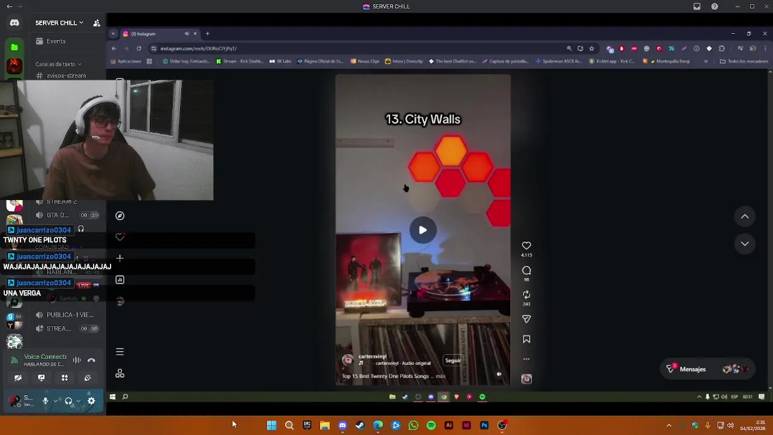Go to the next reel arrow
This screenshot has height=435, width=773.
[x=745, y=243]
